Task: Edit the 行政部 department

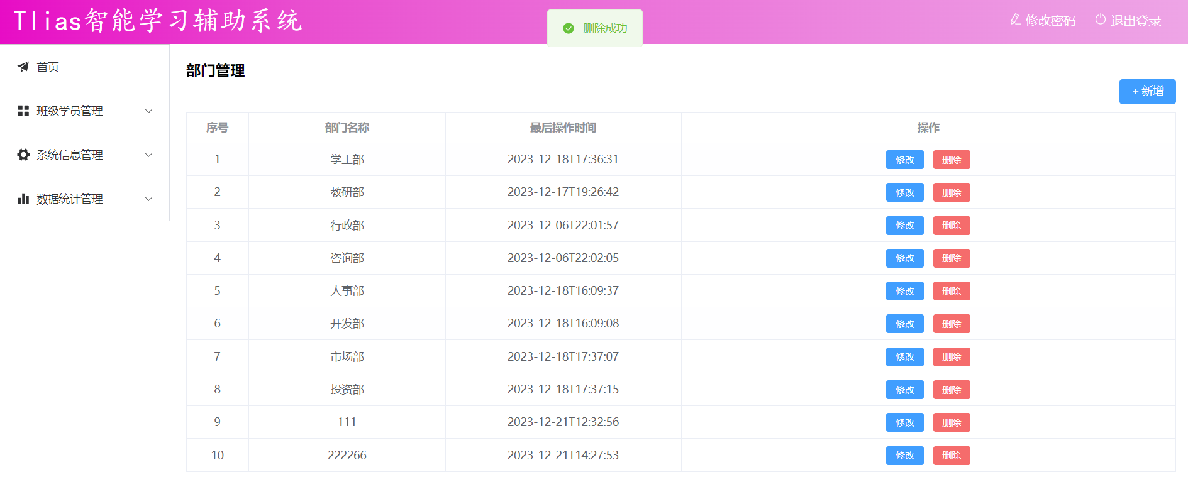Action: pos(904,226)
